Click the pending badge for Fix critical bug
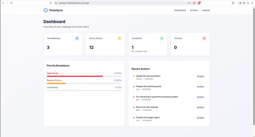Screen dimensions: 255x137 [x=200, y=97]
